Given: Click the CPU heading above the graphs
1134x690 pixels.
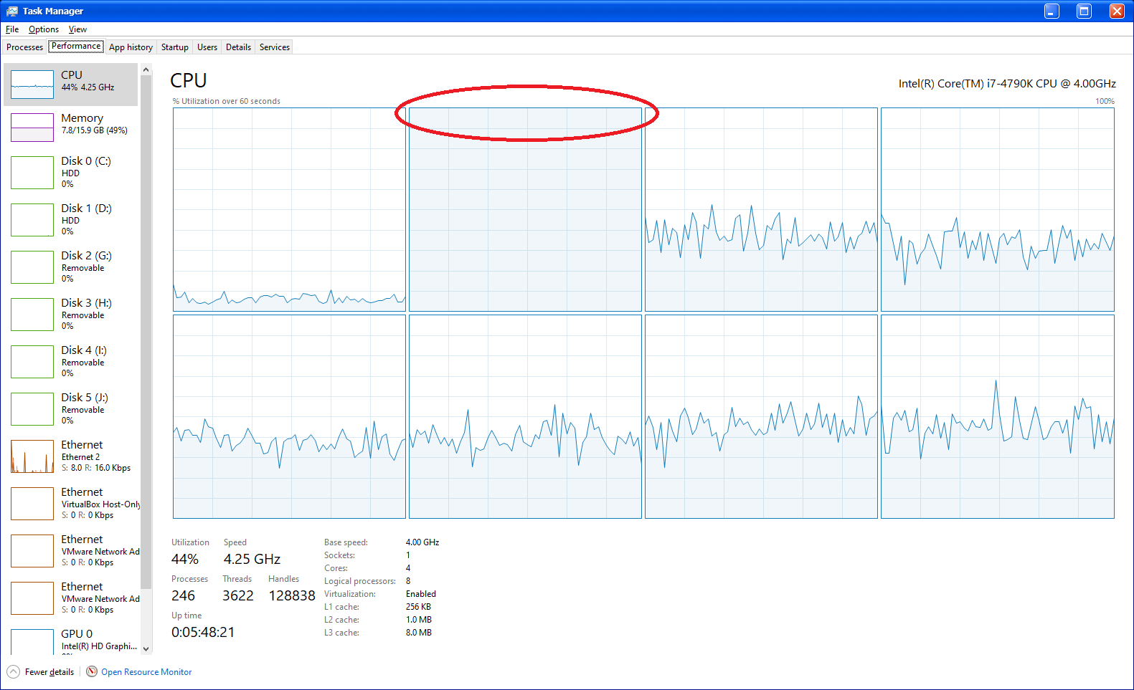Looking at the screenshot, I should pyautogui.click(x=189, y=80).
